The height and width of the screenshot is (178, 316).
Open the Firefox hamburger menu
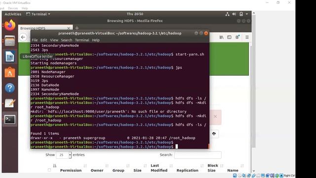[x=247, y=37]
